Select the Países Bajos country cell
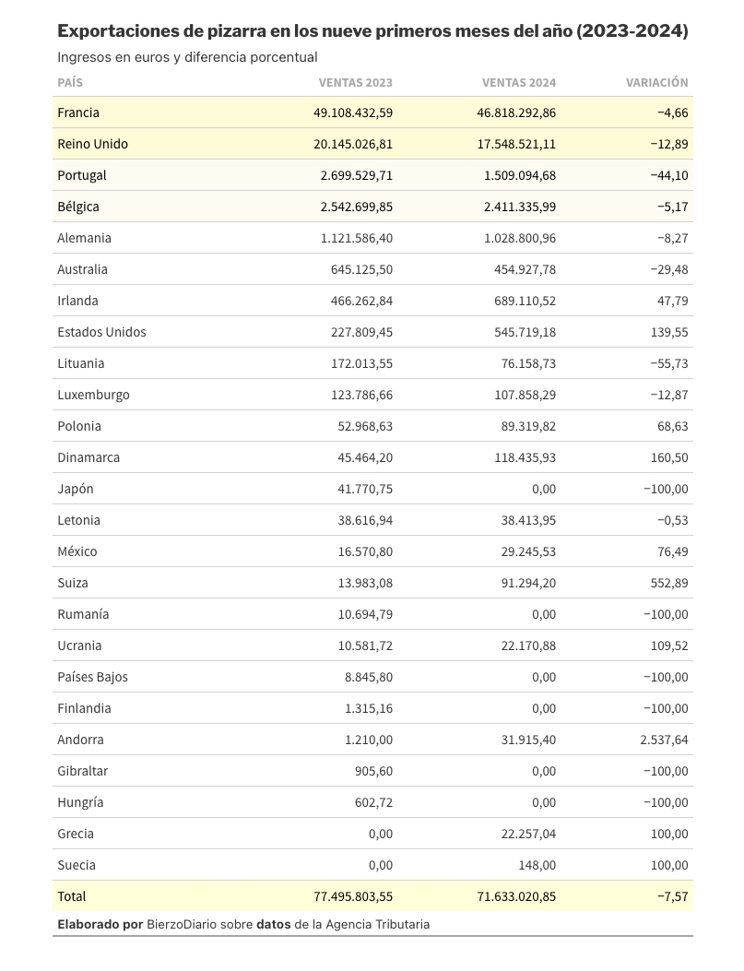Image resolution: width=744 pixels, height=971 pixels. [93, 677]
